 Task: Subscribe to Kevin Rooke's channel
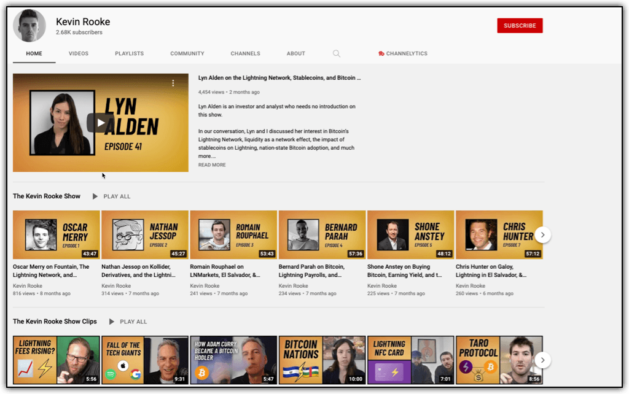click(520, 26)
